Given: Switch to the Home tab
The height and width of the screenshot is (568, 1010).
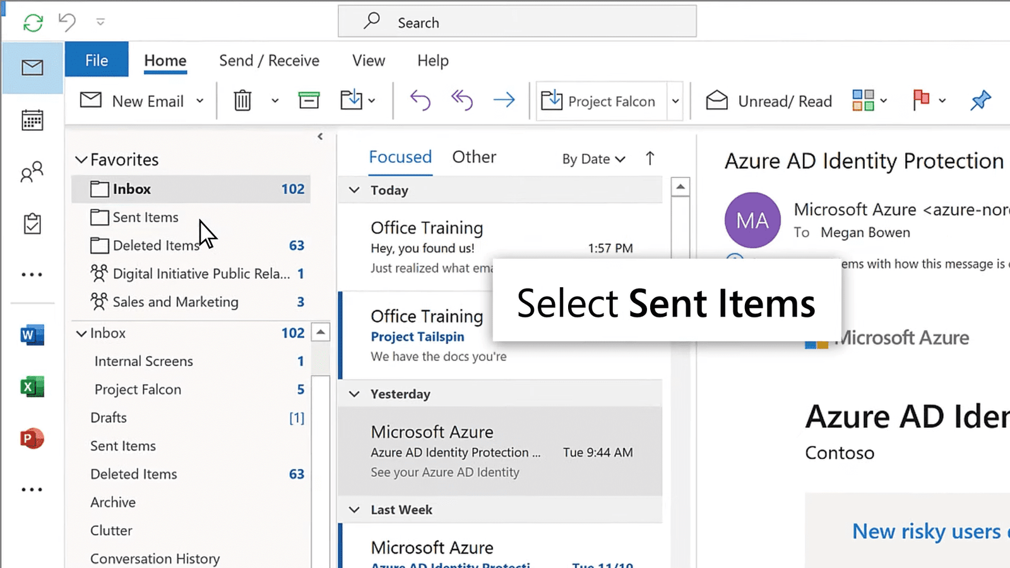Looking at the screenshot, I should [x=165, y=61].
